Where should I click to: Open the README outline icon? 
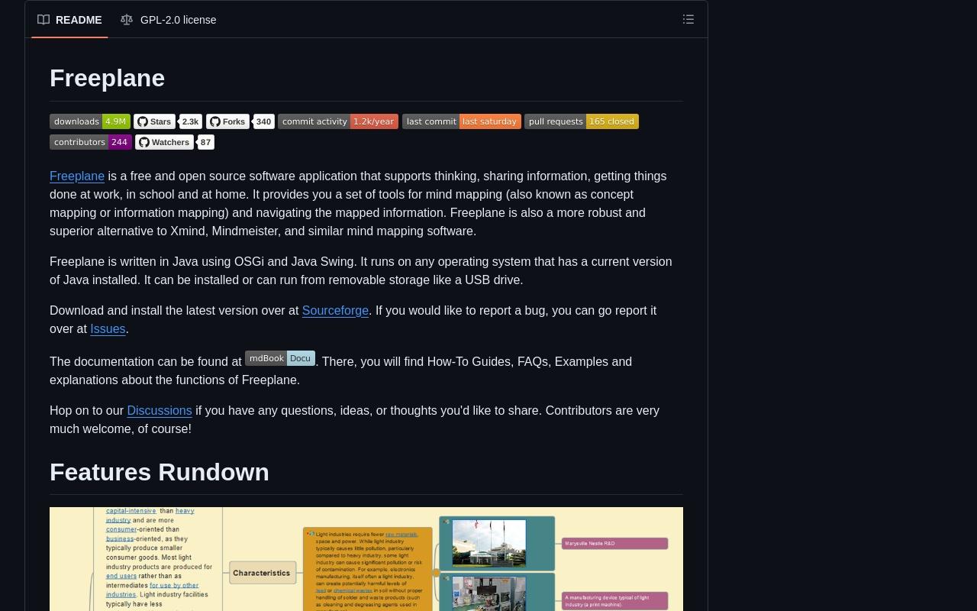[688, 20]
